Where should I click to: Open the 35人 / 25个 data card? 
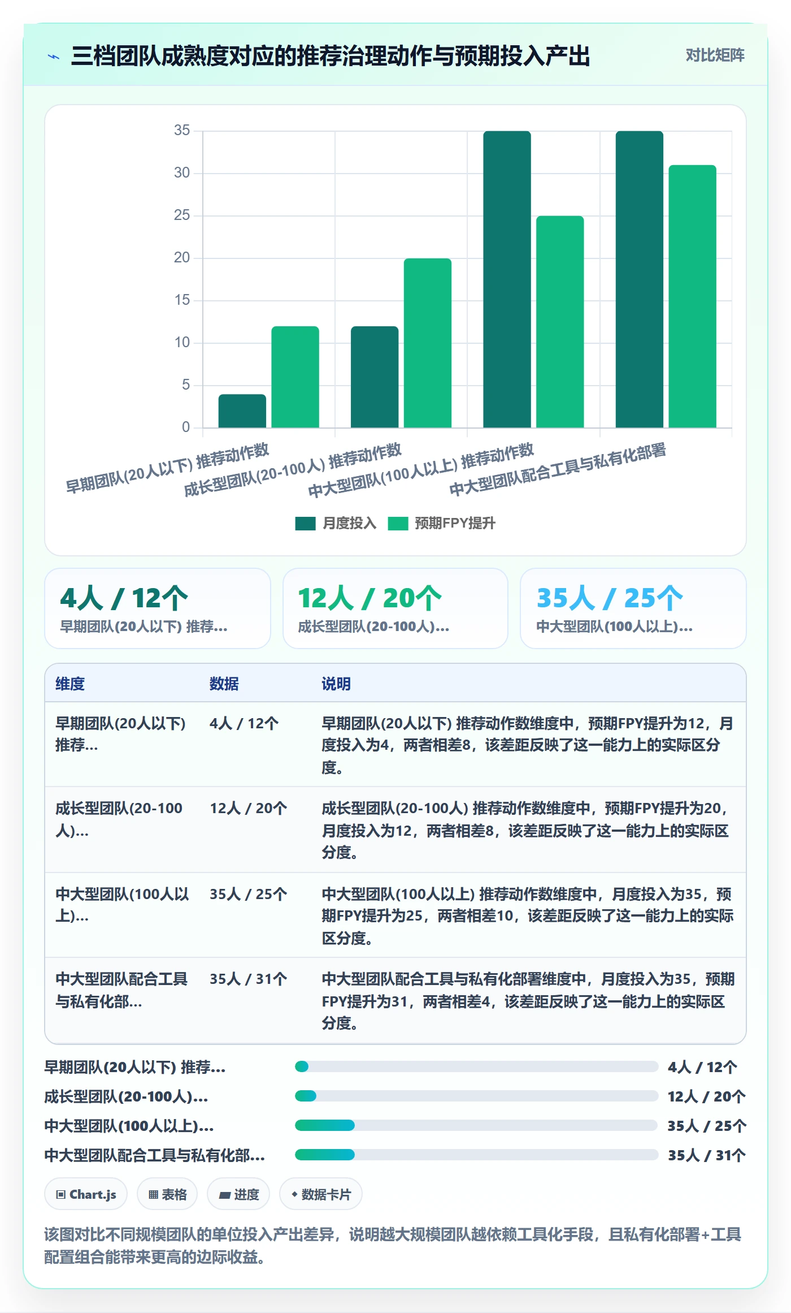[633, 608]
